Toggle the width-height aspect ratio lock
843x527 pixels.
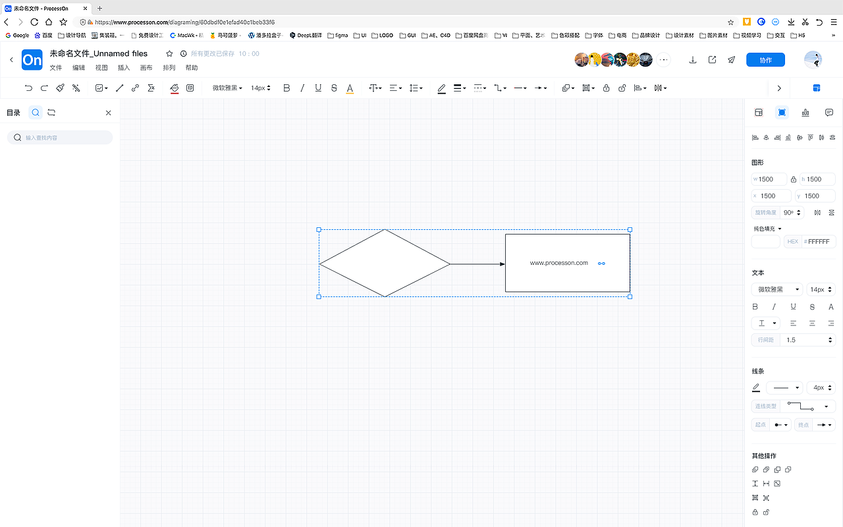(793, 179)
